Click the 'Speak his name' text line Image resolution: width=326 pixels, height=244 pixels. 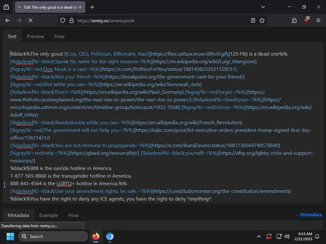pyautogui.click(x=133, y=62)
